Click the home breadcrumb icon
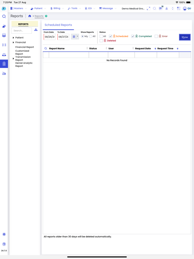This screenshot has width=194, height=259. pos(30,16)
